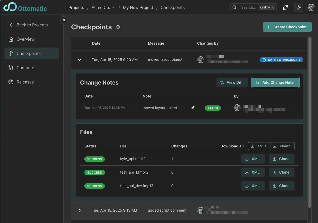The image size is (318, 223).
Task: Toggle light/dark theme sun icon
Action: 299,7
